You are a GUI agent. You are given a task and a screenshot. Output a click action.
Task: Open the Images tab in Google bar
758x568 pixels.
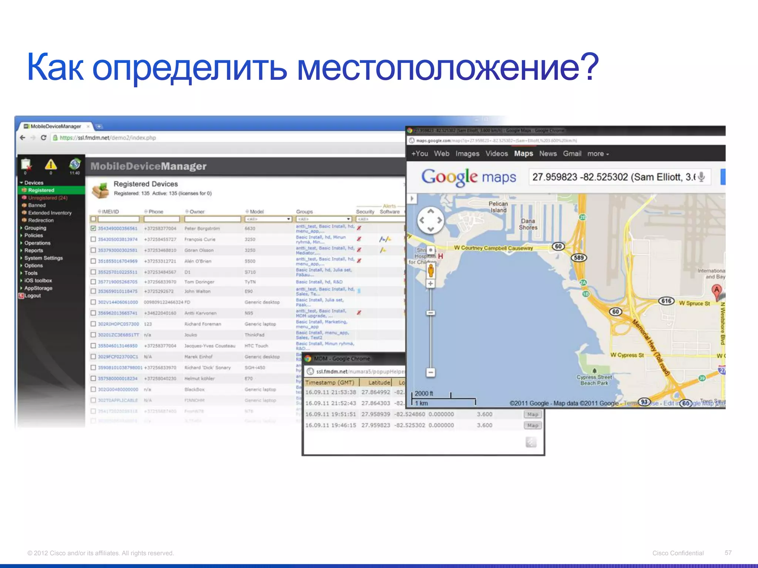pyautogui.click(x=467, y=154)
